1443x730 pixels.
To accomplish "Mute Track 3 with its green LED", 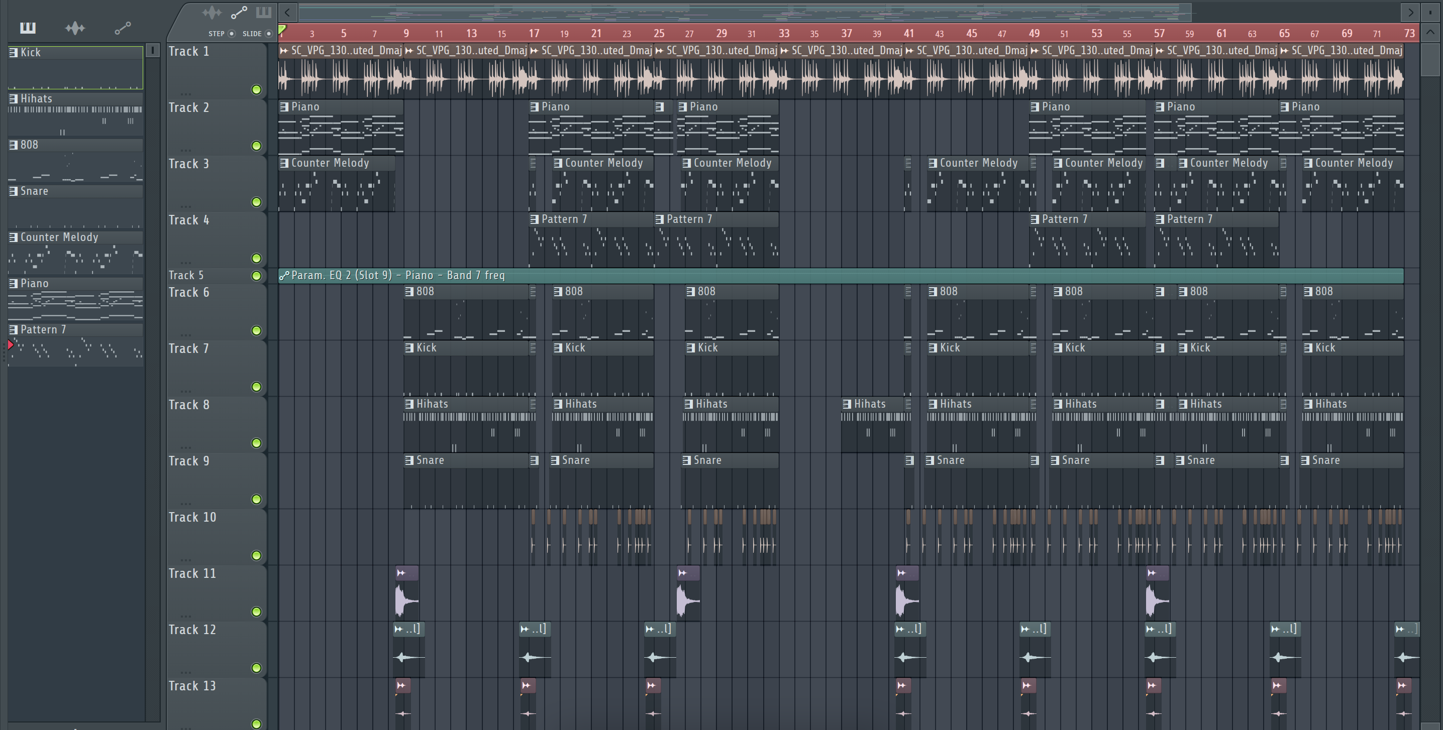I will point(257,202).
